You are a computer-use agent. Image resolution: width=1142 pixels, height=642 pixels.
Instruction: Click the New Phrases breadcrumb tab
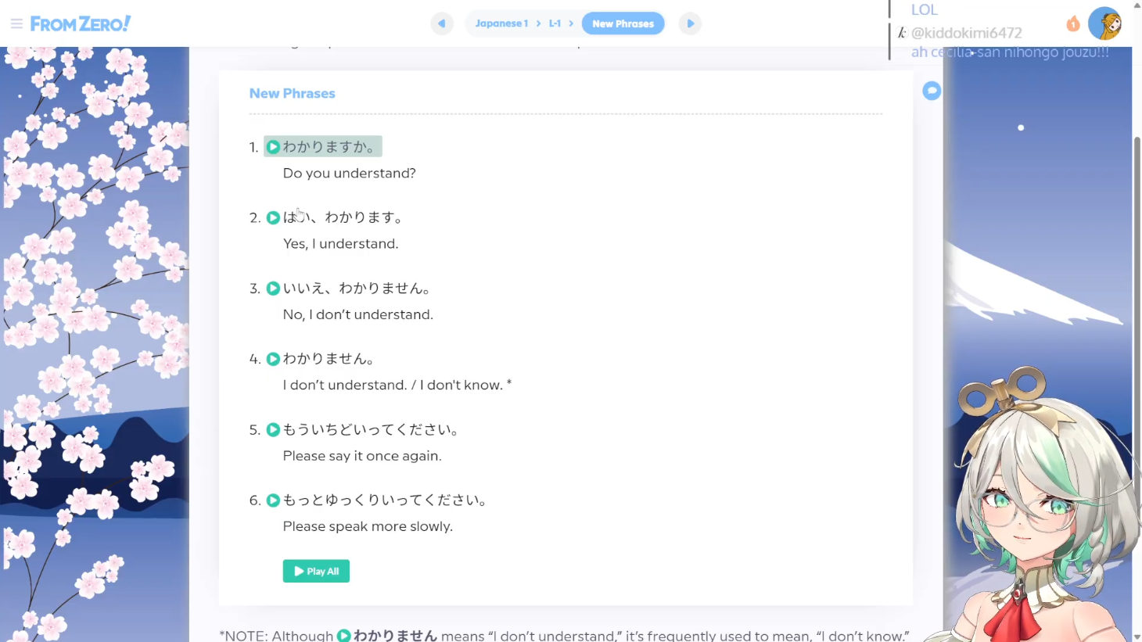pos(623,23)
